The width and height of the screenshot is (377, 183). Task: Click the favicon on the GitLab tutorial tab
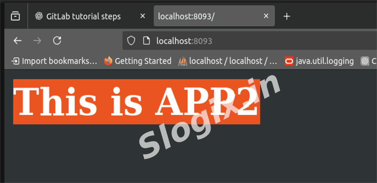coord(39,16)
